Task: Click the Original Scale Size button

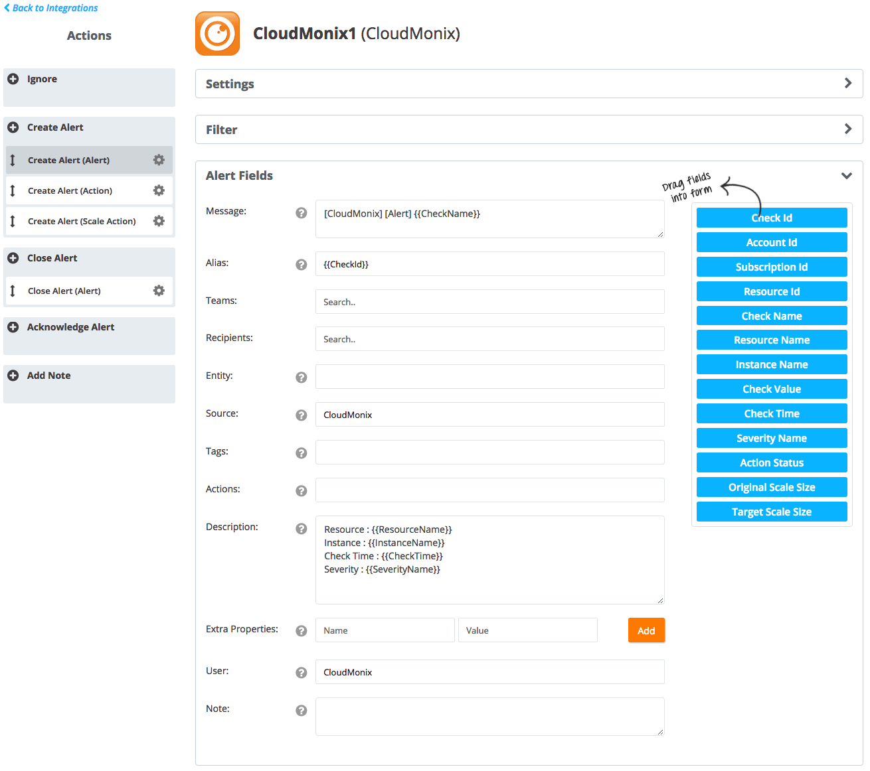Action: pos(772,487)
